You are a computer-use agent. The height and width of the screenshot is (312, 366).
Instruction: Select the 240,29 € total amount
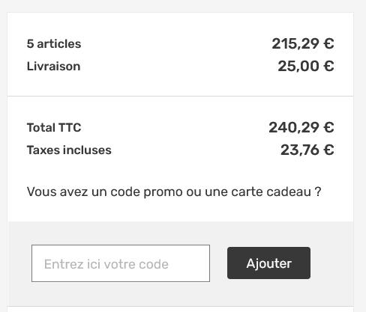pos(301,128)
